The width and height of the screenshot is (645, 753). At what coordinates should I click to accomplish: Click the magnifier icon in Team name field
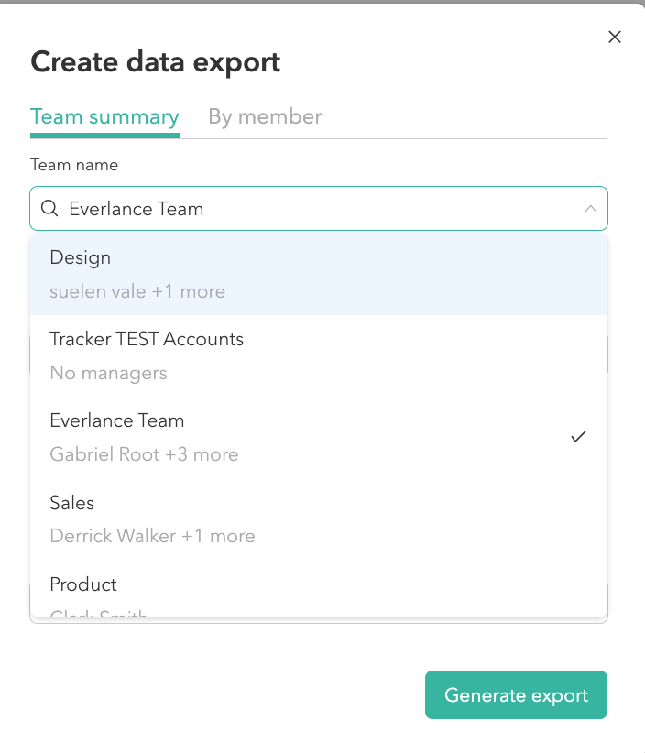pos(50,209)
